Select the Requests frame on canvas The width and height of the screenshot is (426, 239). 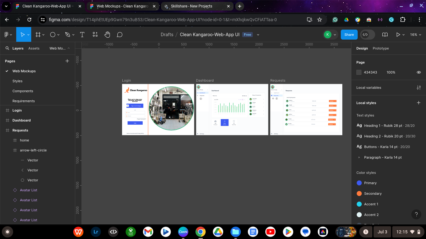click(306, 109)
